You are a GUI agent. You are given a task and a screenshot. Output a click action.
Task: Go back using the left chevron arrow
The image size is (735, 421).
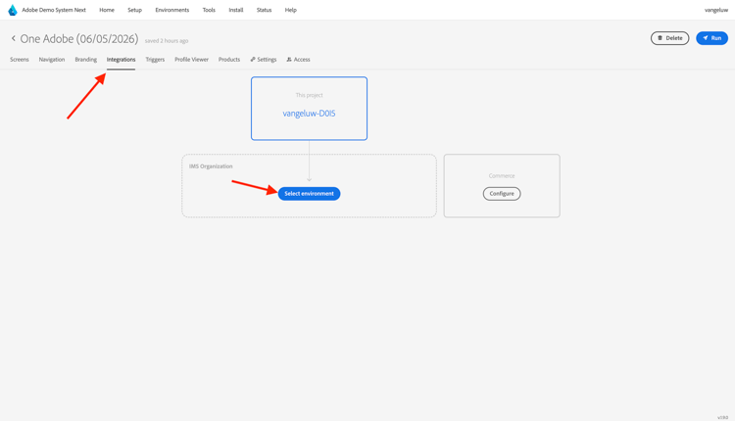click(13, 38)
